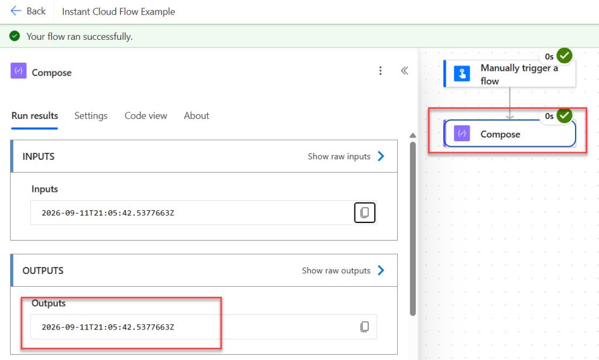
Task: Collapse the details panel with double chevron
Action: [405, 71]
